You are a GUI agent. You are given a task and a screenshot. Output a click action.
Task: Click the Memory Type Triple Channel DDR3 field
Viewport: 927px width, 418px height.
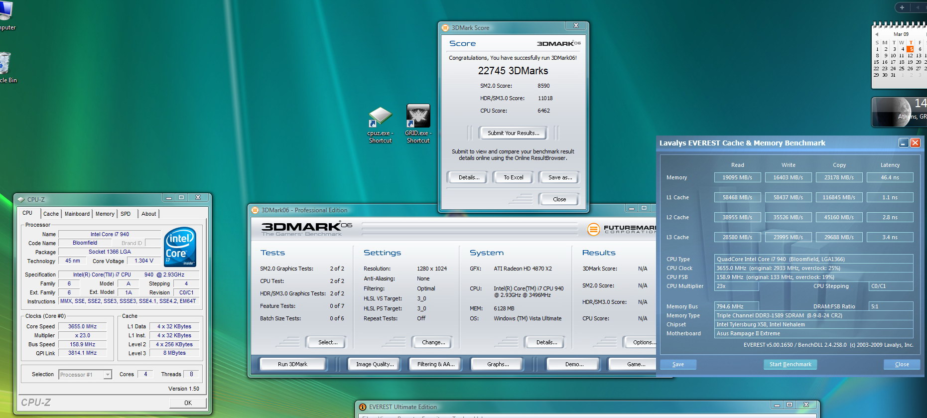click(x=814, y=315)
